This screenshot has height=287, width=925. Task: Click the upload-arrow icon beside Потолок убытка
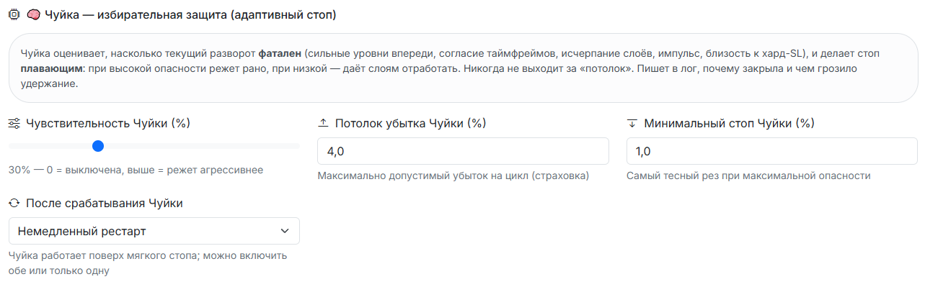[323, 124]
